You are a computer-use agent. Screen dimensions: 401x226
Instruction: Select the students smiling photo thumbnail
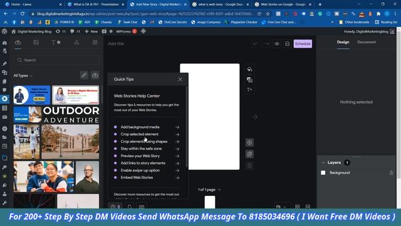point(44,176)
